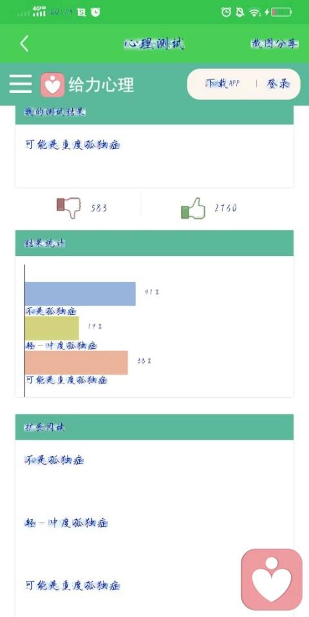Tap the battery indicator icon
Screen dimensions: 309x617
click(281, 12)
